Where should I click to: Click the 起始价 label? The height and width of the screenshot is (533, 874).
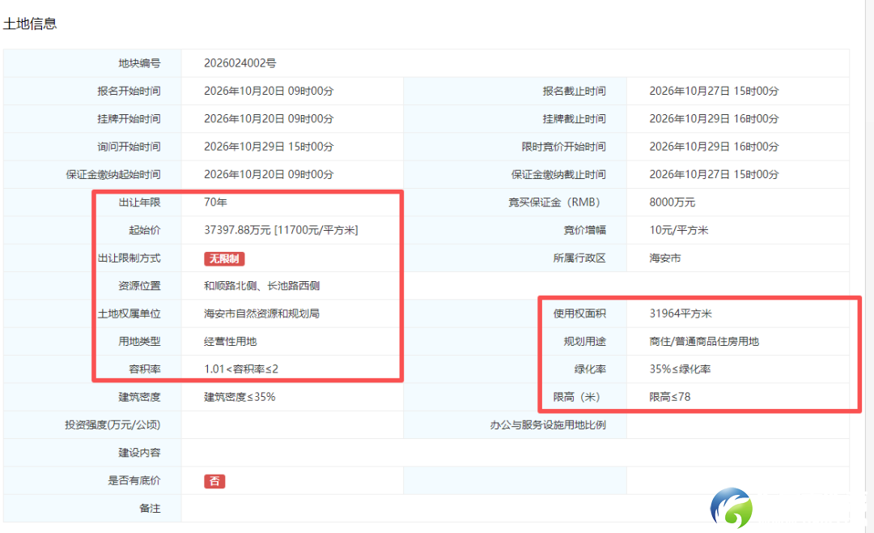coord(144,230)
